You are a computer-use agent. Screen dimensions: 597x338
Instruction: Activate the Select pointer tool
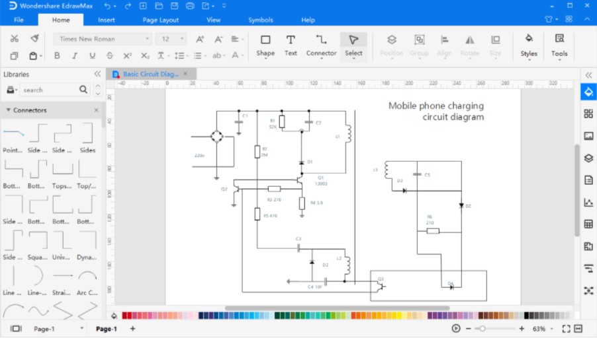353,46
